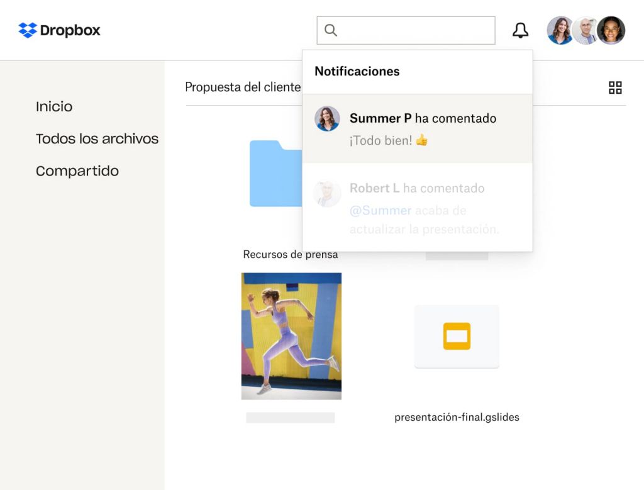
Task: Open the yellow Google Slides file icon
Action: 457,337
